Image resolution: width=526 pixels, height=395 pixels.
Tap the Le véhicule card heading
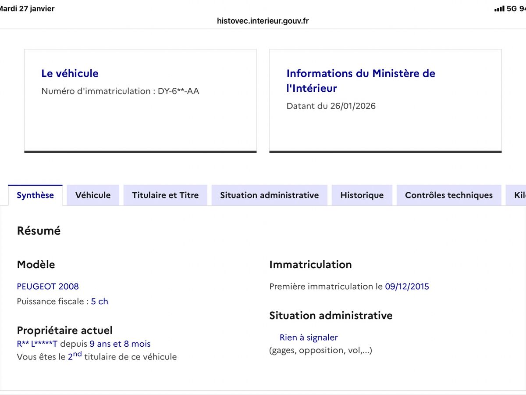70,73
